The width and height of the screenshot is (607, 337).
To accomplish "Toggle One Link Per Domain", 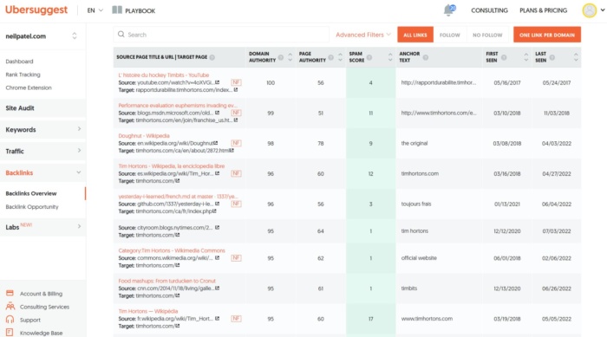I will 547,35.
